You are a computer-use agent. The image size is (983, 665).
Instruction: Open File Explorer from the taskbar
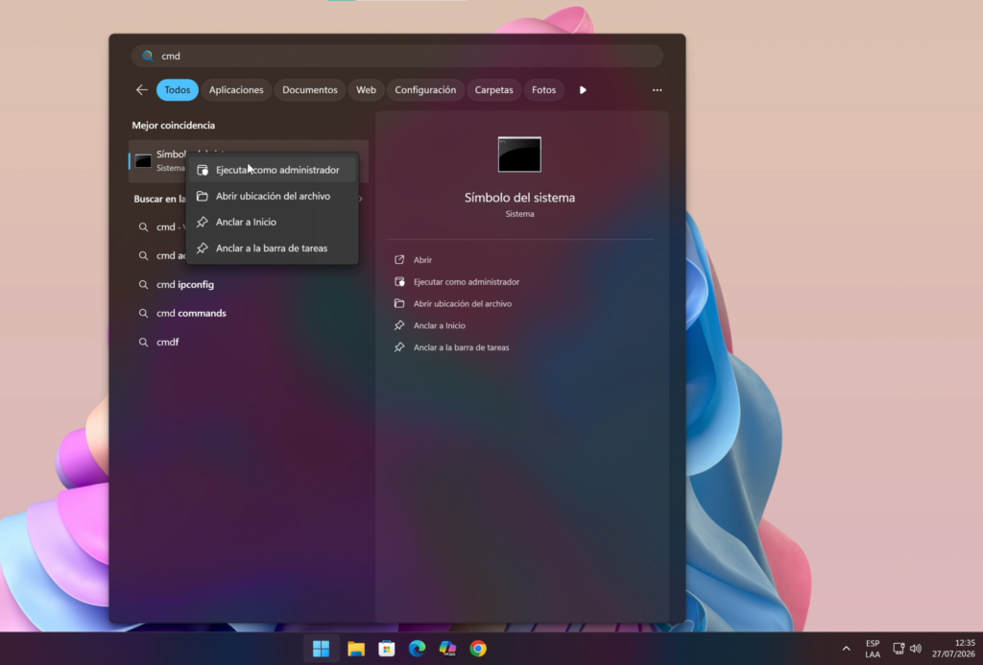coord(356,649)
